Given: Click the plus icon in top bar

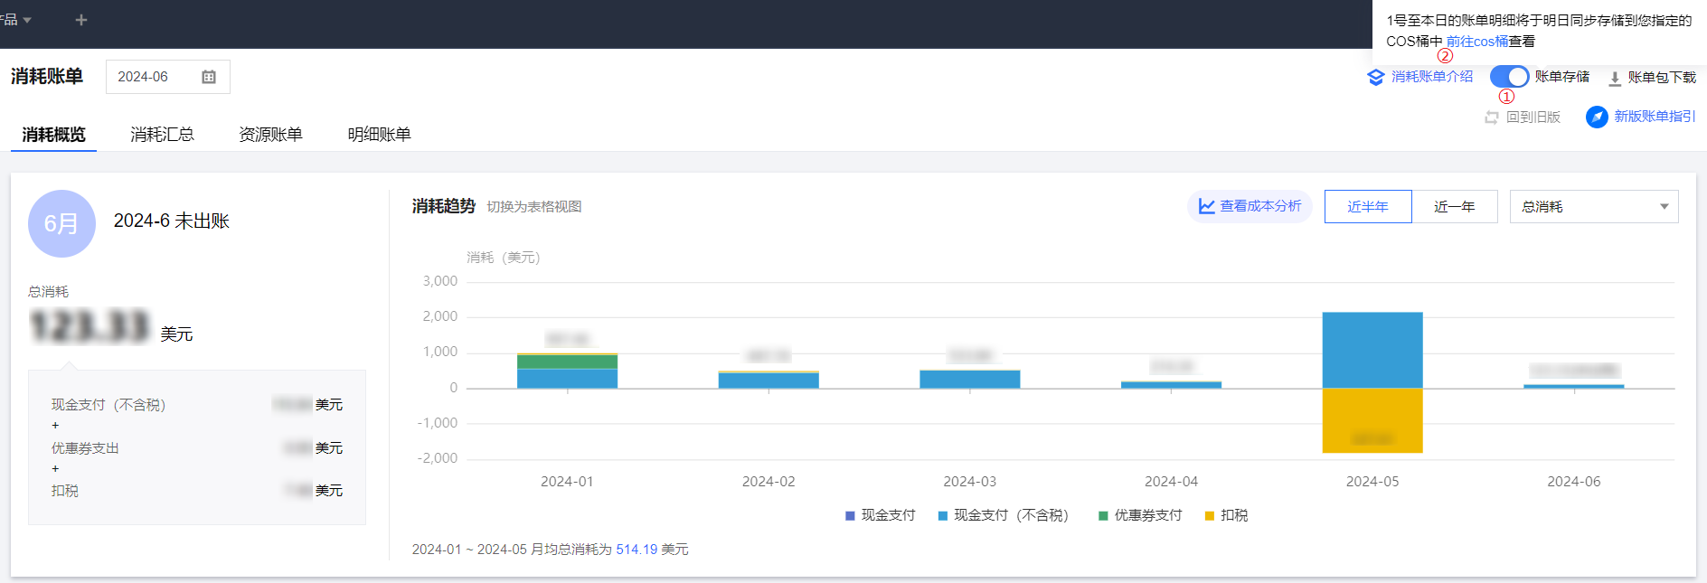Looking at the screenshot, I should (81, 20).
